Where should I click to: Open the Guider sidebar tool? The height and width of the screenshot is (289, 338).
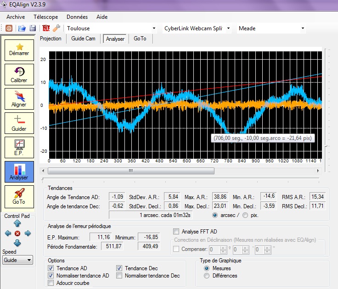click(x=19, y=123)
